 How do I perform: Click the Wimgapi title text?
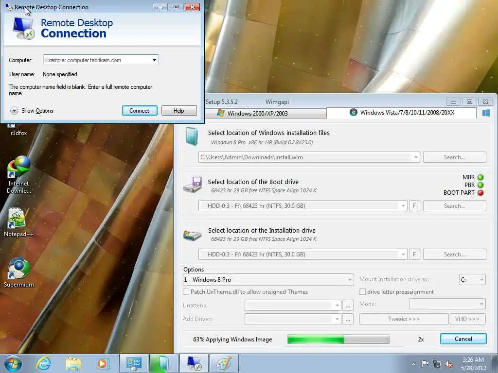tap(277, 102)
